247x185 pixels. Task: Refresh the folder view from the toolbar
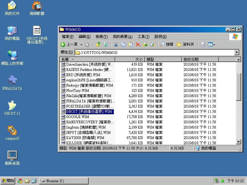tap(106, 45)
